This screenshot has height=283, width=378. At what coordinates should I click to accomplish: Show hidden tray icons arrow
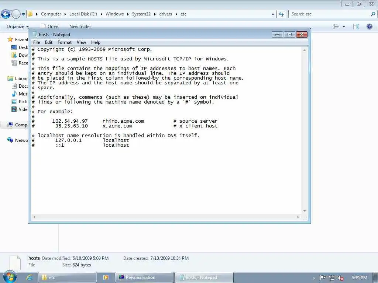(314, 278)
